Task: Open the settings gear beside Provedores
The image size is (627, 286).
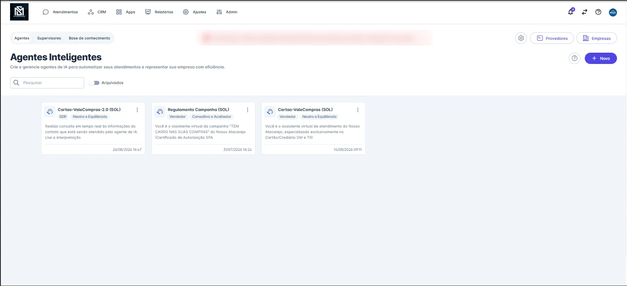Action: tap(521, 38)
